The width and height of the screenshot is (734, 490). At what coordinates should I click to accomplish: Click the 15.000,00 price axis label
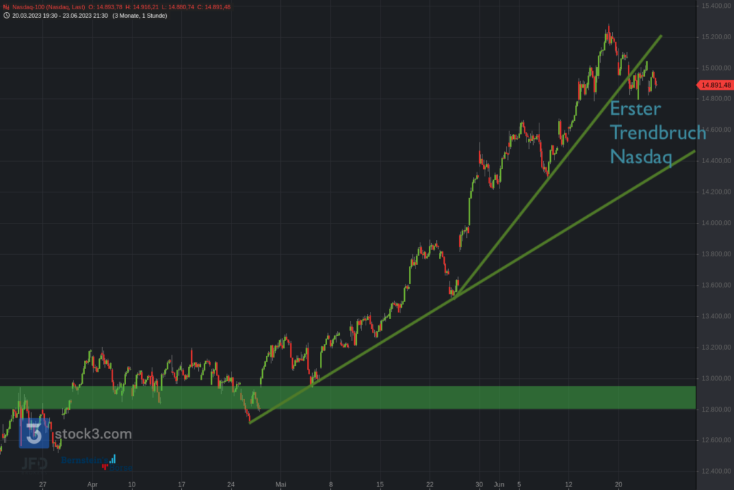tap(716, 68)
